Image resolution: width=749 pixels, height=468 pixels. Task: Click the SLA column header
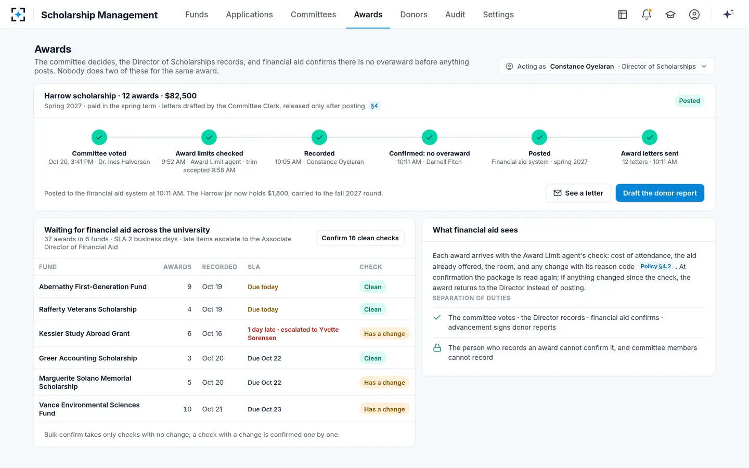point(254,267)
